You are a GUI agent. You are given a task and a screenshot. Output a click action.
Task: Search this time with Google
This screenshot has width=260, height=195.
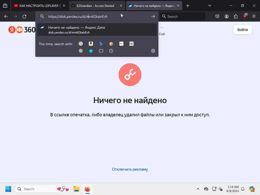tap(81, 44)
